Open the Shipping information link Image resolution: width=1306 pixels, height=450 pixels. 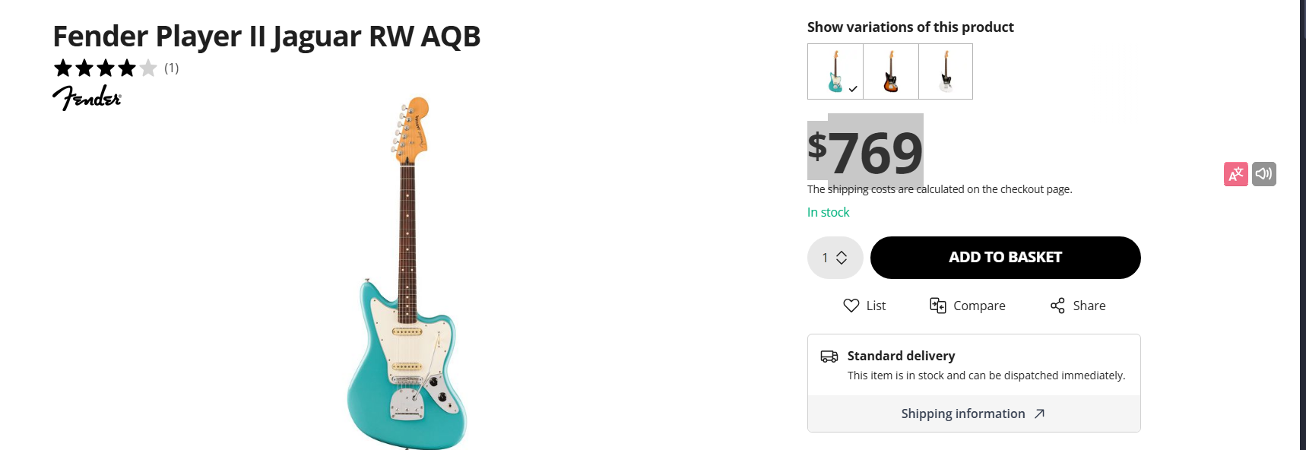pyautogui.click(x=962, y=414)
